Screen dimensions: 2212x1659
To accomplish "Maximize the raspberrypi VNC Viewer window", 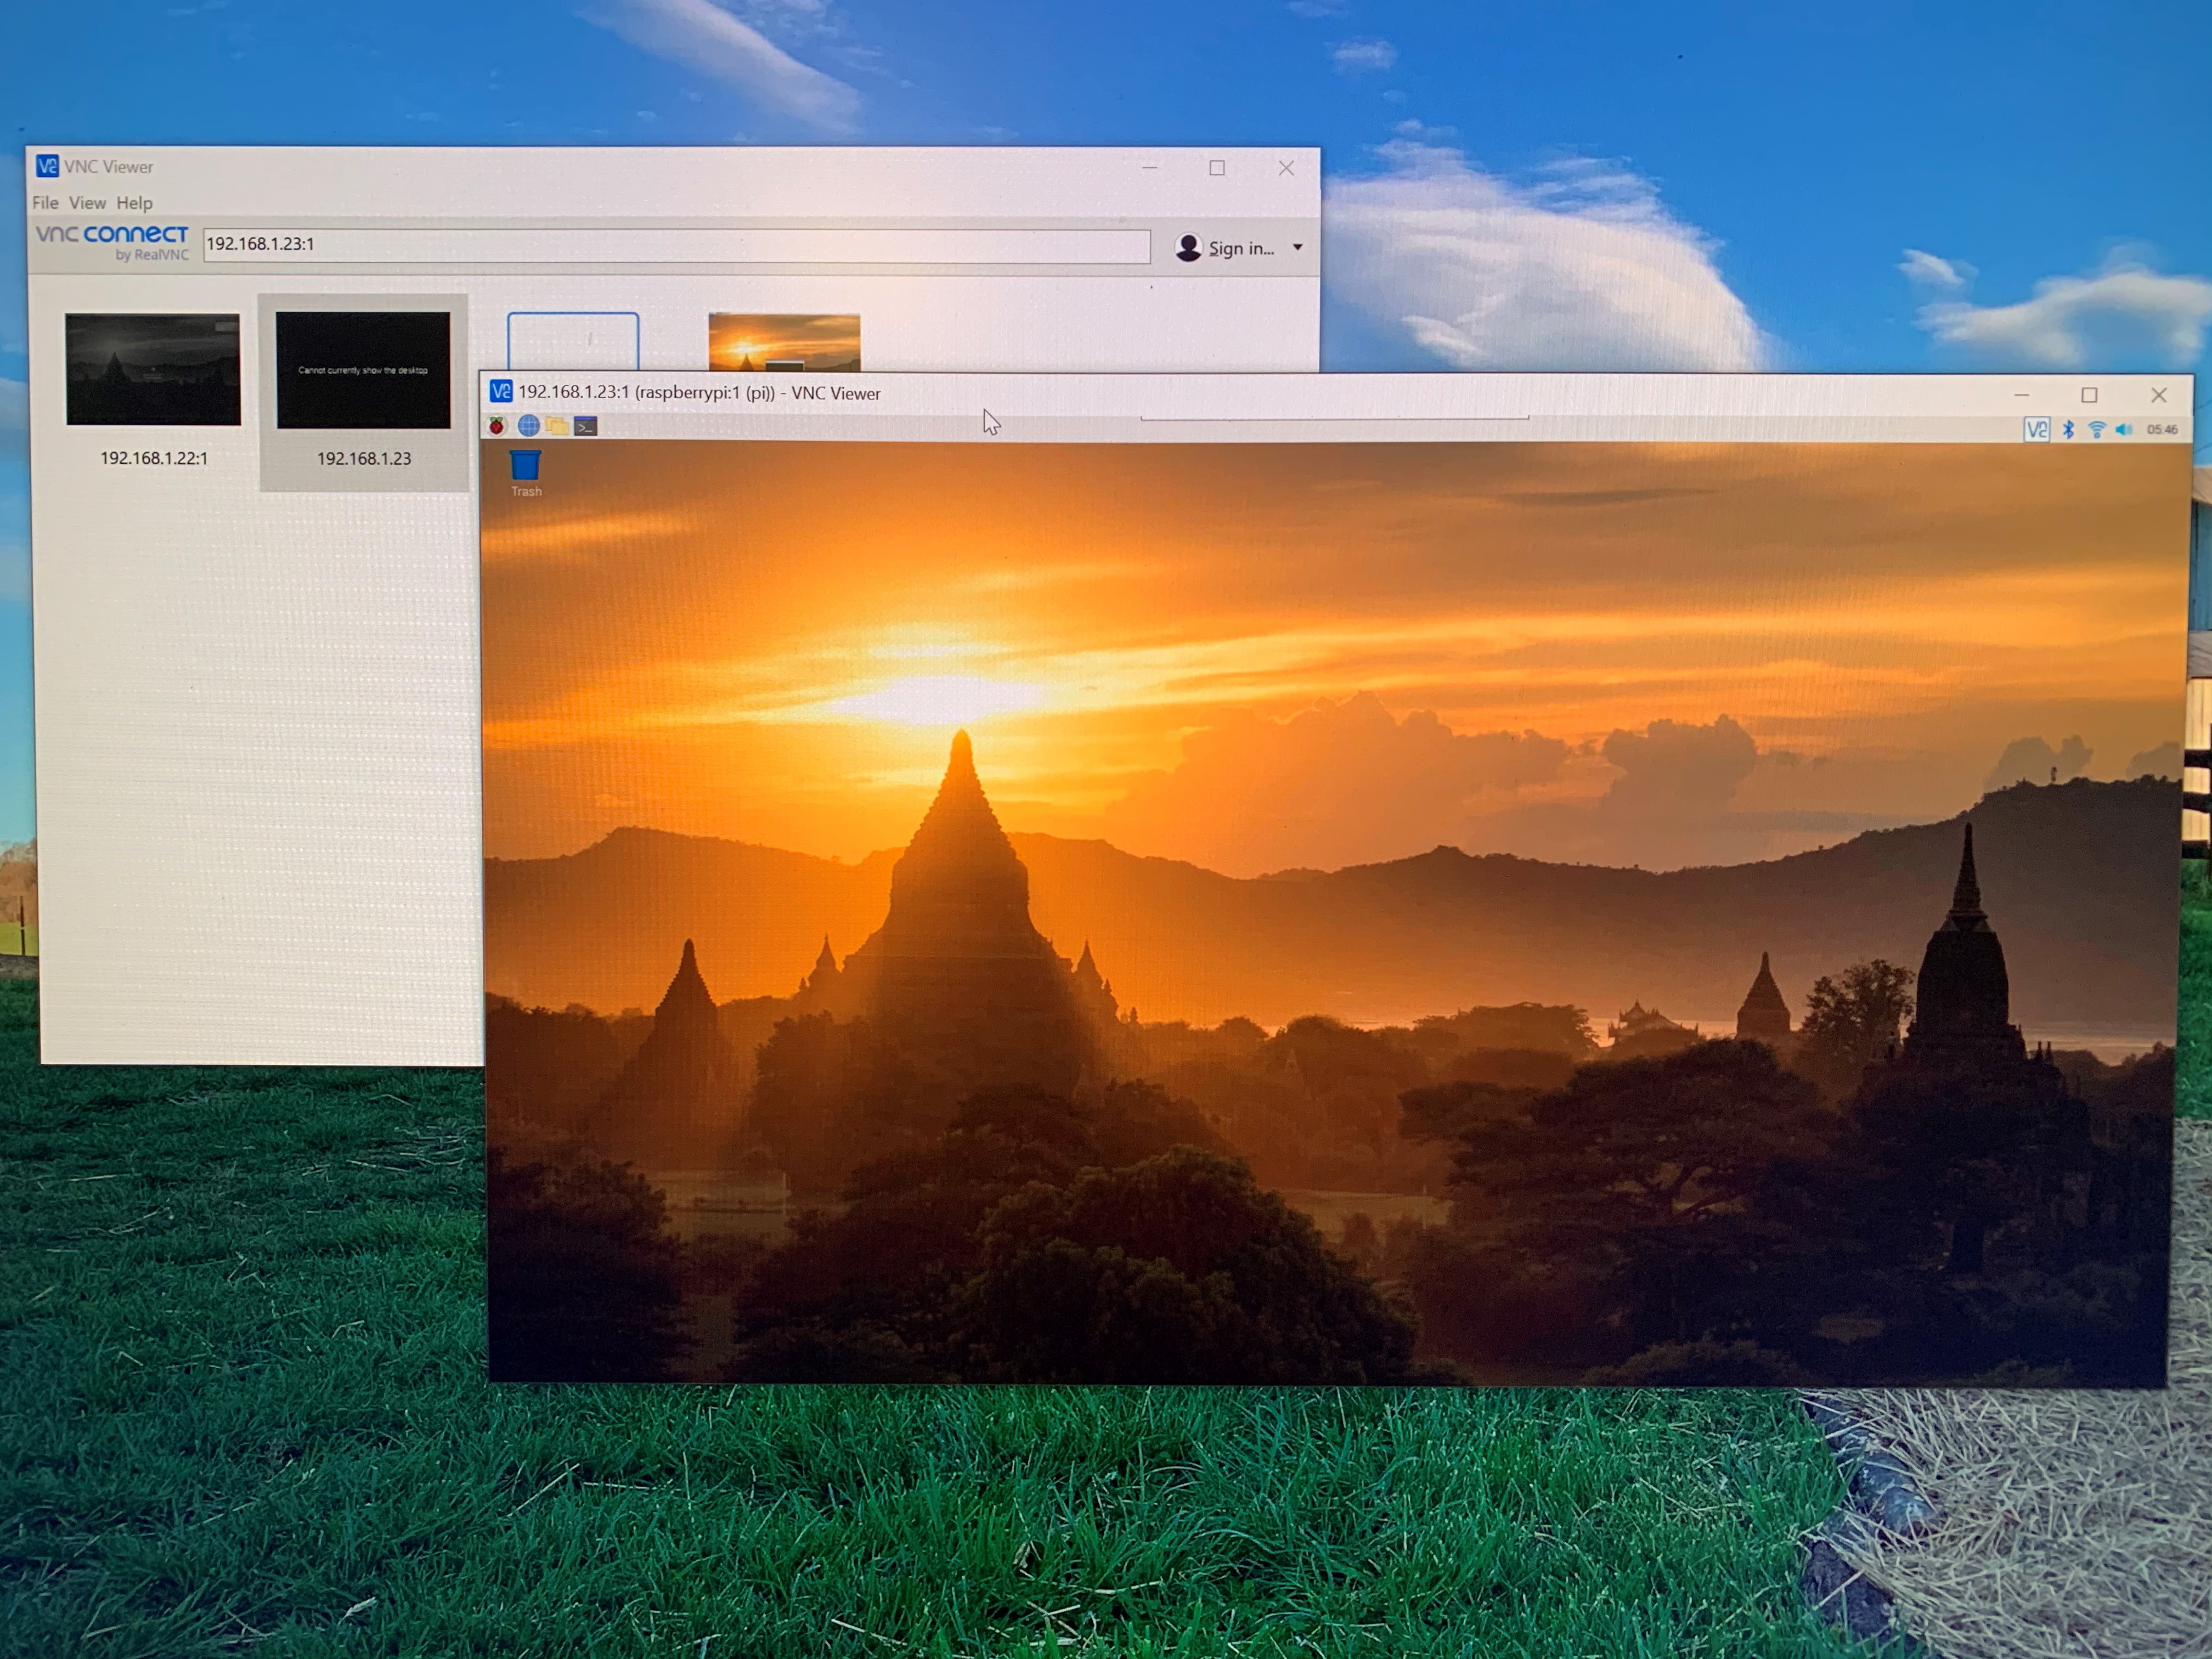I will click(x=2089, y=395).
